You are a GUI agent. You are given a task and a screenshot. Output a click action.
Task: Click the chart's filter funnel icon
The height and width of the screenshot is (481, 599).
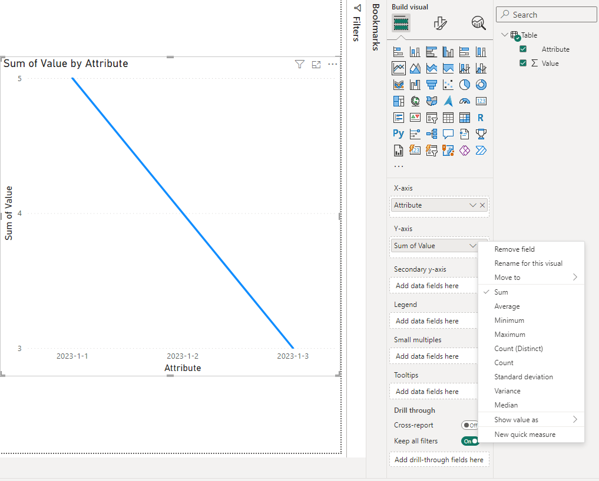tap(299, 64)
